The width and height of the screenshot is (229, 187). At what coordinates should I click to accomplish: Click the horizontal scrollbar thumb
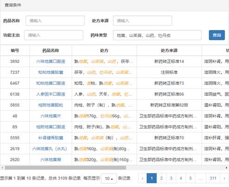65,168
